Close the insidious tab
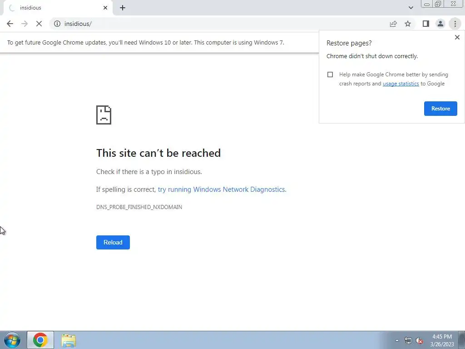The height and width of the screenshot is (349, 465). tap(105, 8)
